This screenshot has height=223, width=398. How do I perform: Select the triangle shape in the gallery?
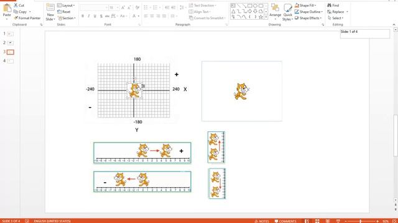233,11
